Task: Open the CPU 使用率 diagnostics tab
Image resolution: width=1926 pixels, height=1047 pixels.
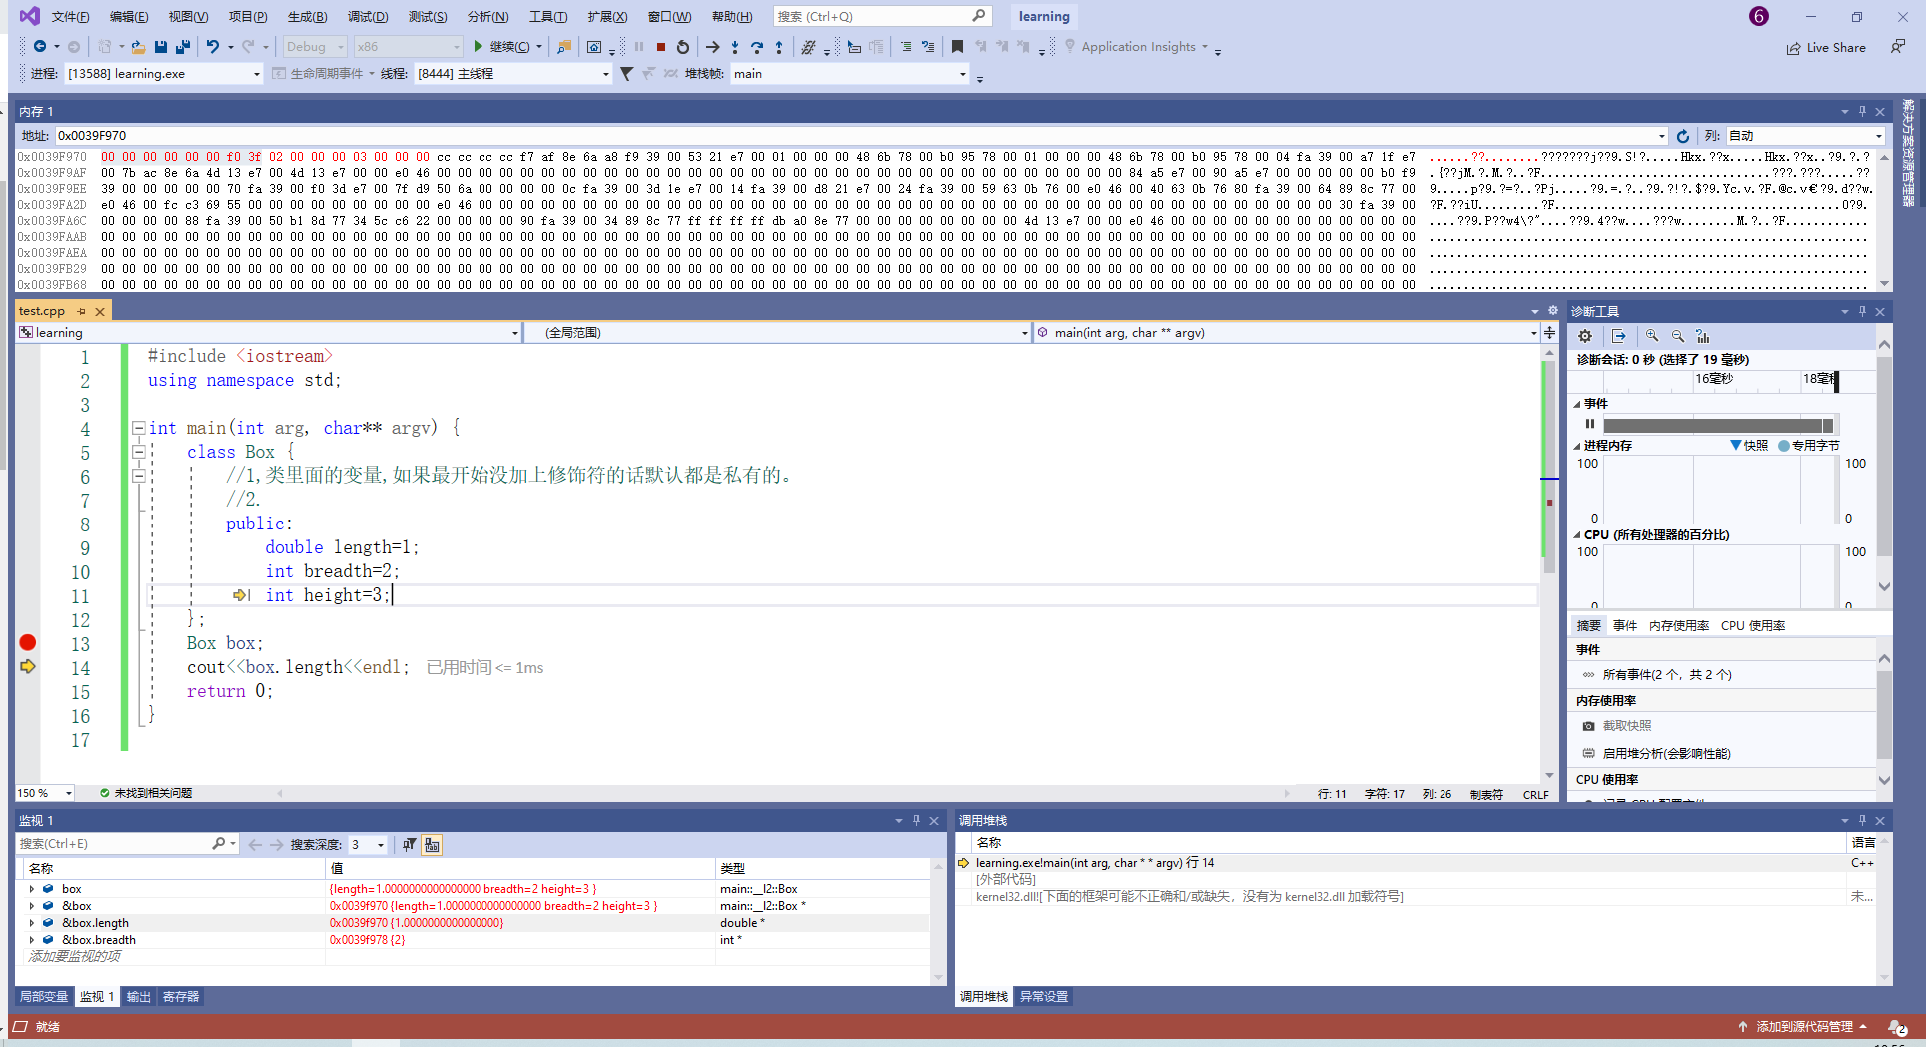Action: tap(1753, 626)
